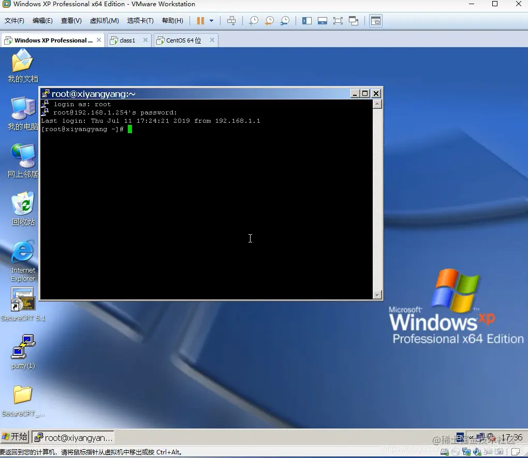Click the EN language indicator in the tray
This screenshot has width=528, height=458.
pyautogui.click(x=460, y=438)
